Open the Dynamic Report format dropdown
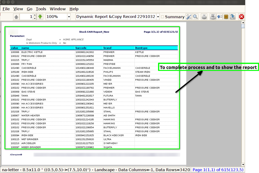 (158, 17)
